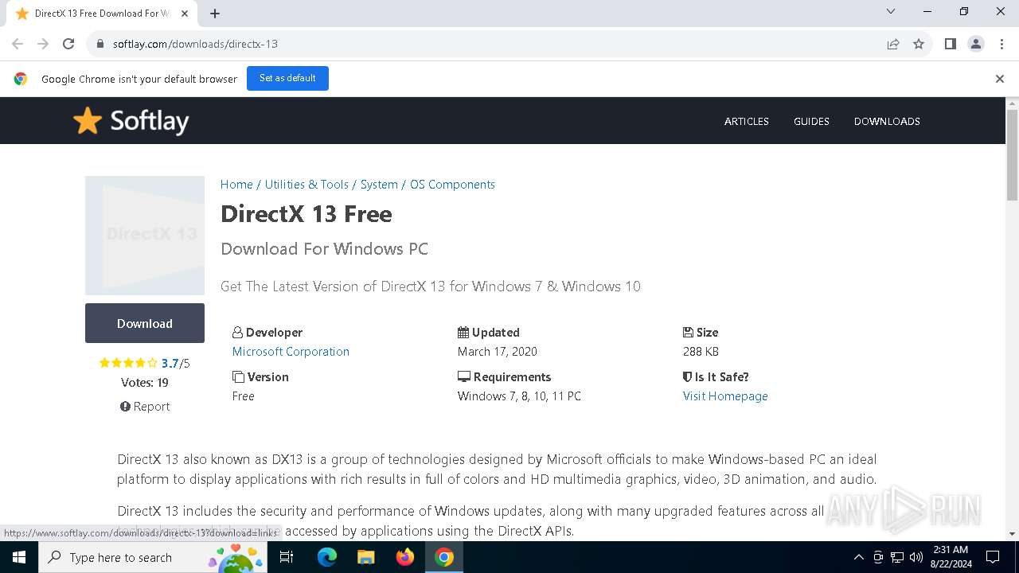Screen dimensions: 1019x573
Task: Click the 3.7 rating score
Action: point(170,363)
